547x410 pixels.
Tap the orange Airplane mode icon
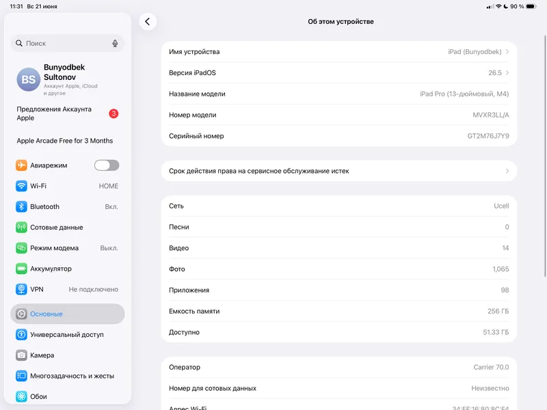click(21, 165)
